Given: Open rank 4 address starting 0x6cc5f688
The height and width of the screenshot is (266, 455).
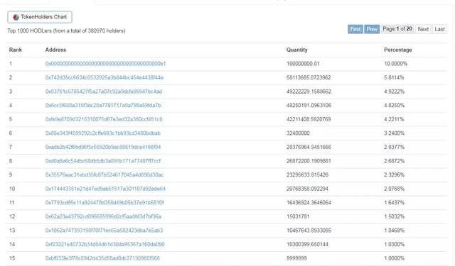Looking at the screenshot, I should (x=103, y=106).
